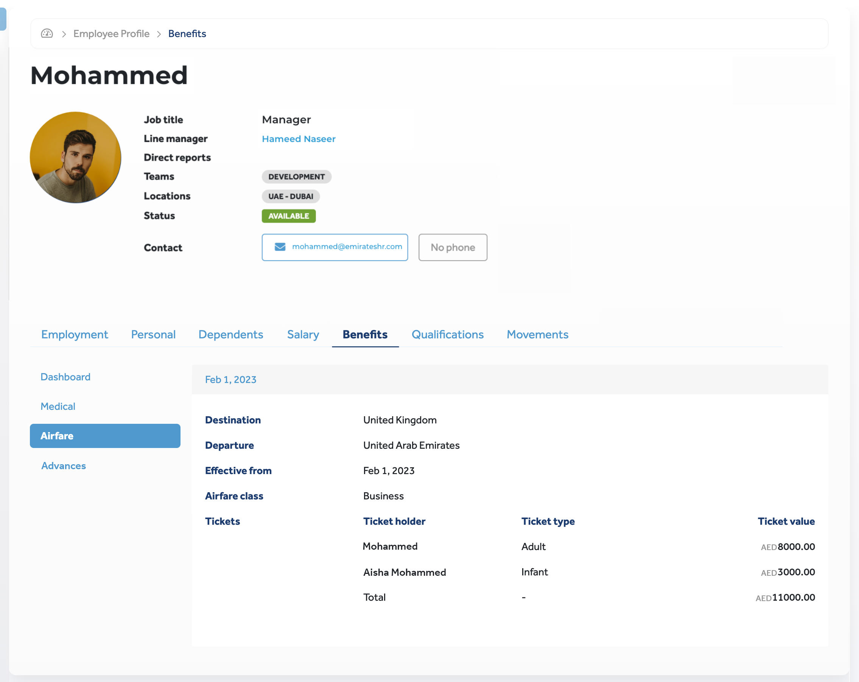The width and height of the screenshot is (859, 682).
Task: Select the Qualifications tab
Action: (x=447, y=335)
